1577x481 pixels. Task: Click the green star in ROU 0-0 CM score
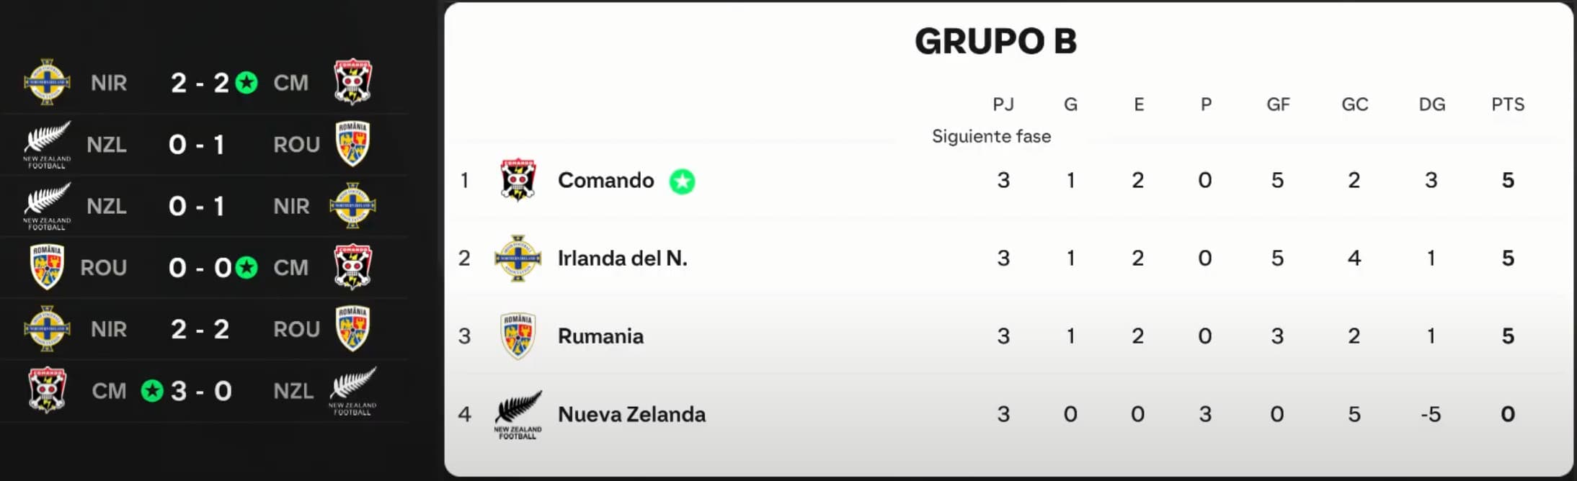pyautogui.click(x=246, y=268)
